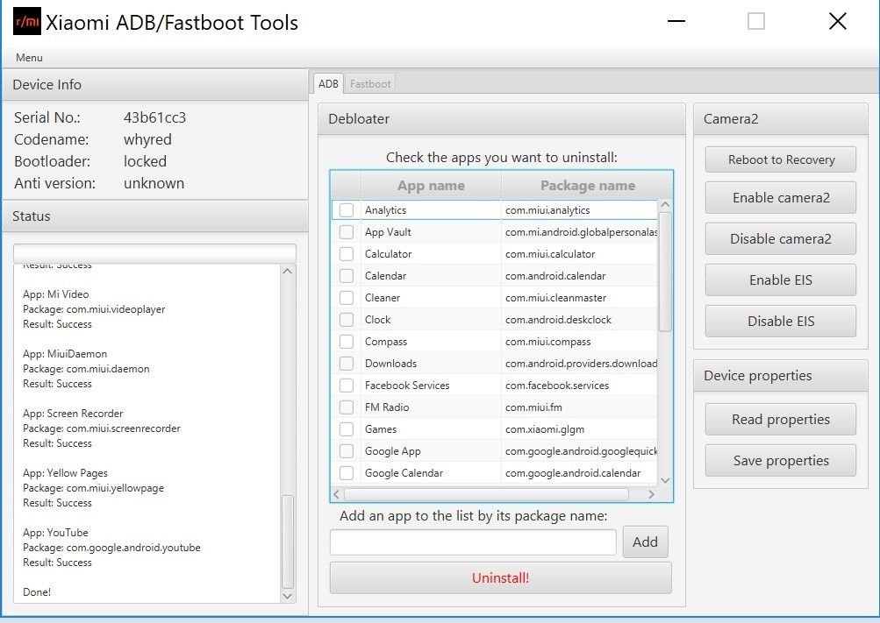Click the Add package button
Screen dimensions: 880x623
coord(646,542)
